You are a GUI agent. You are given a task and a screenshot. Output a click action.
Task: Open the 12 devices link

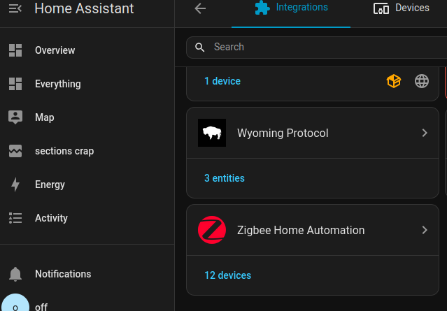pos(227,275)
